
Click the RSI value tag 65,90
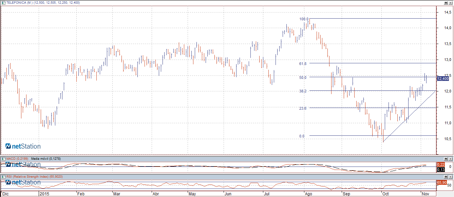point(441,182)
